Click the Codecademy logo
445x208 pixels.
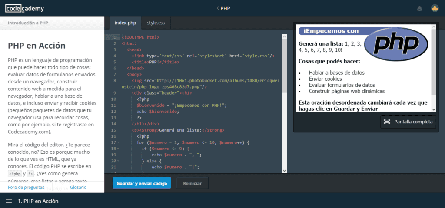click(x=24, y=9)
